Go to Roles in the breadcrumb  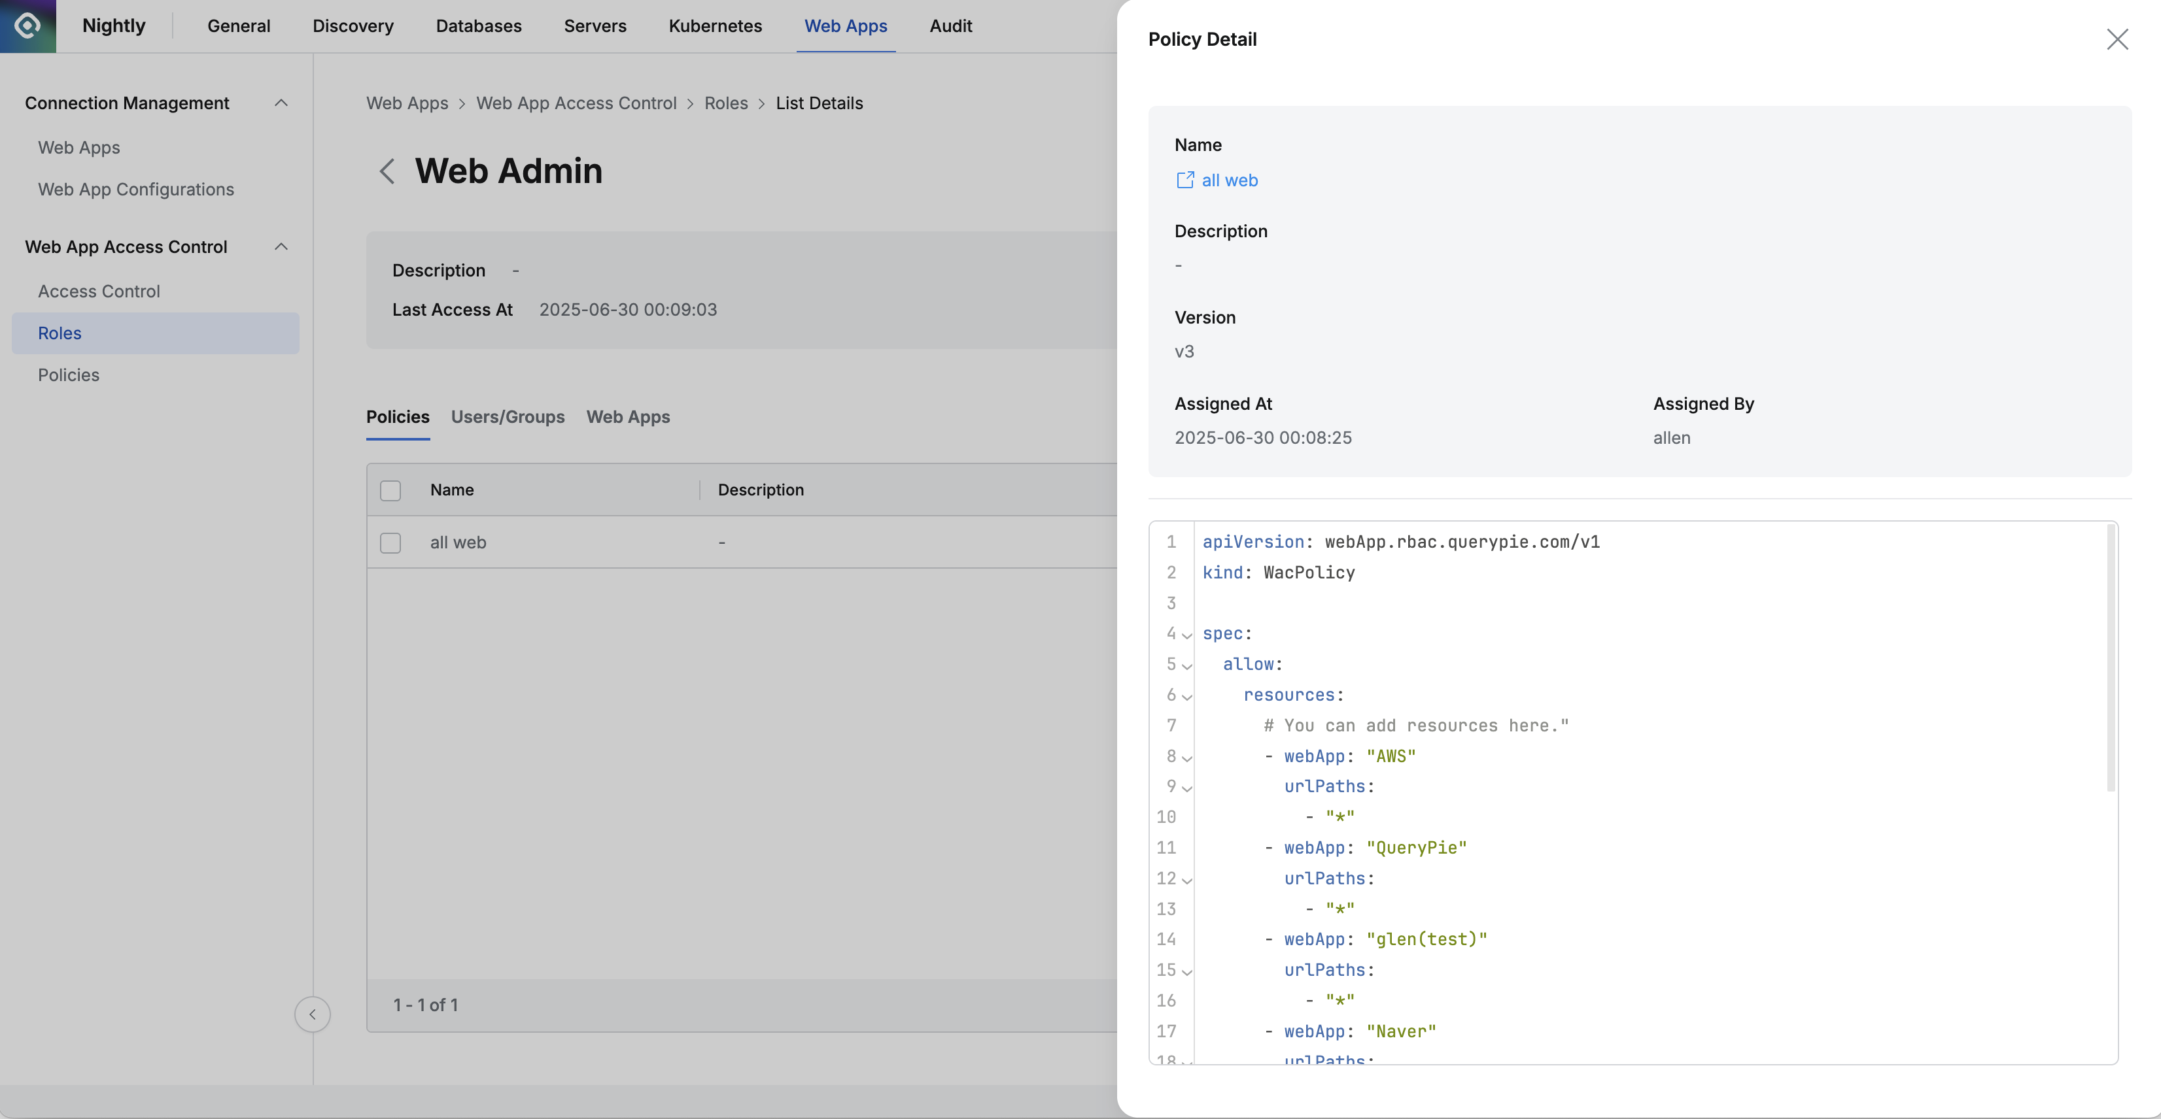point(725,103)
